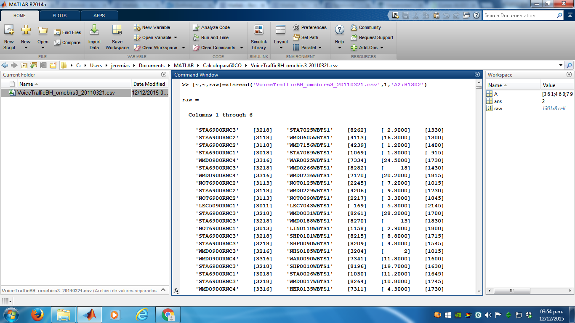575x323 pixels.
Task: Click the help question mark in the quick access bar
Action: [476, 16]
